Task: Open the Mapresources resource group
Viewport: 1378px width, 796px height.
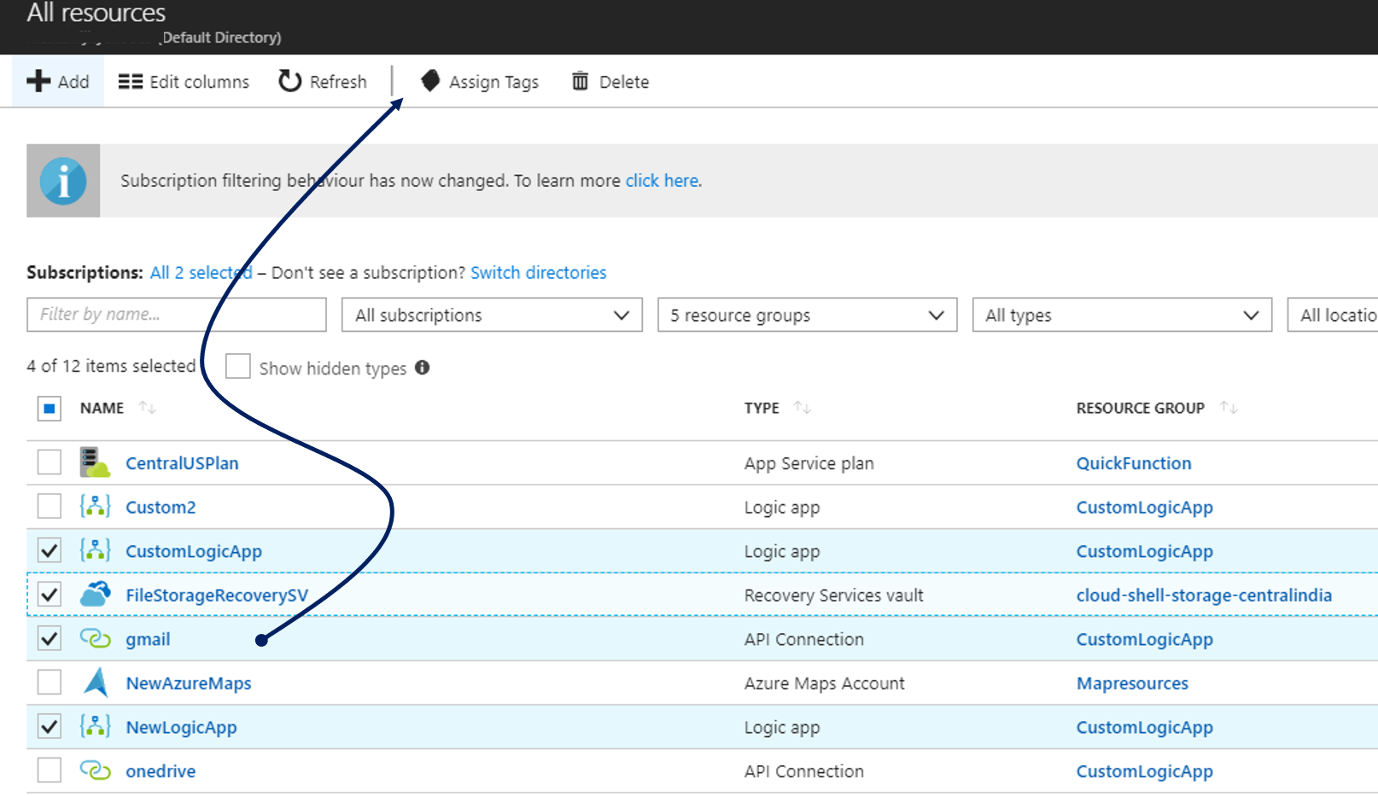Action: [1132, 683]
